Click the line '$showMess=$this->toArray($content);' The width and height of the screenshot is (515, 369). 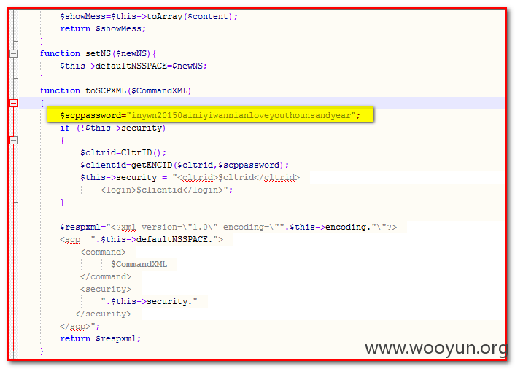(149, 16)
